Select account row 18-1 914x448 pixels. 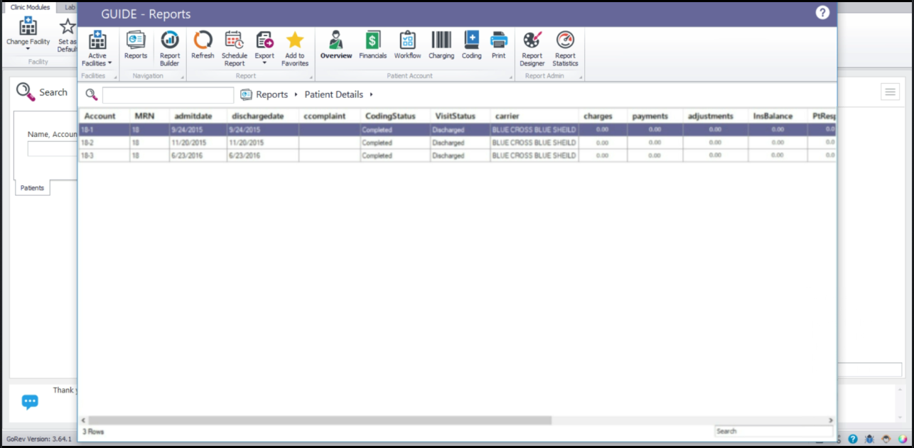[x=457, y=130]
